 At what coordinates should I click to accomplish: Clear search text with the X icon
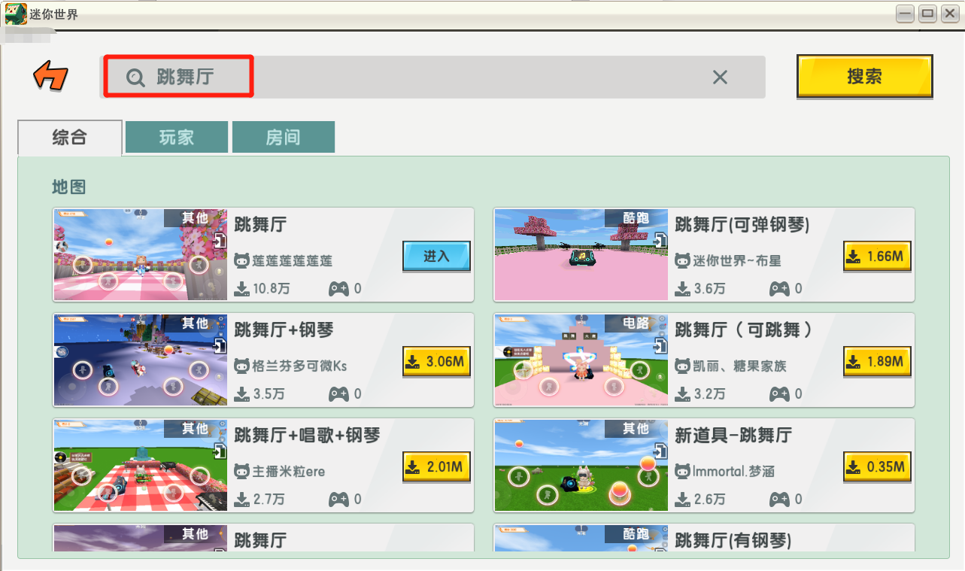pyautogui.click(x=720, y=77)
